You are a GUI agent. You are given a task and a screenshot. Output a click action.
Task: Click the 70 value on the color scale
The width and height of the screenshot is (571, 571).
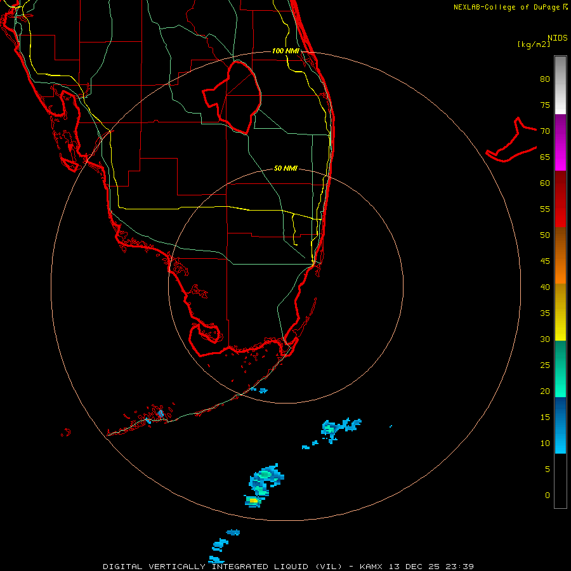click(x=545, y=131)
